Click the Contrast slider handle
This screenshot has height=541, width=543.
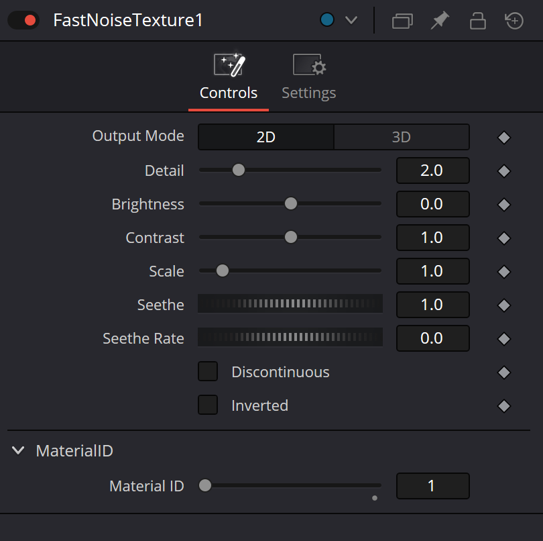coord(291,237)
